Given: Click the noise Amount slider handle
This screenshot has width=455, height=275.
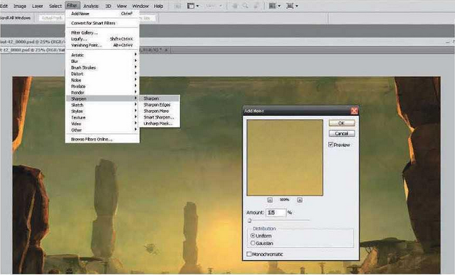Looking at the screenshot, I should pyautogui.click(x=250, y=221).
